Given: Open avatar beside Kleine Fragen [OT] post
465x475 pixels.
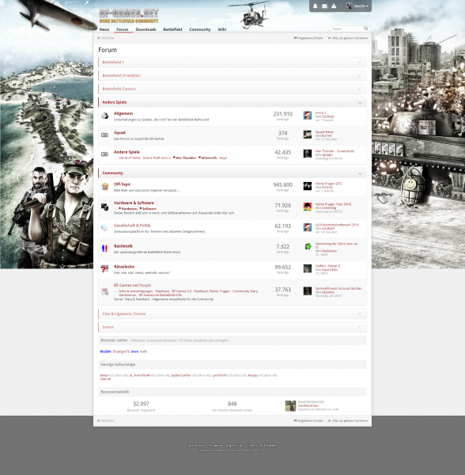Looking at the screenshot, I should (x=308, y=186).
